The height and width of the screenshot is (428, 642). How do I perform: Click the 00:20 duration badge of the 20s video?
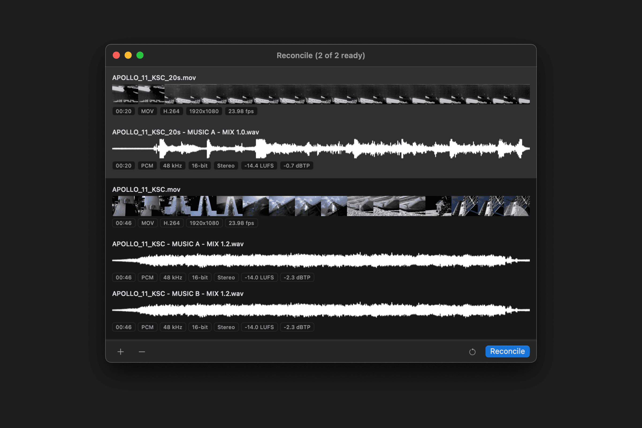[123, 111]
